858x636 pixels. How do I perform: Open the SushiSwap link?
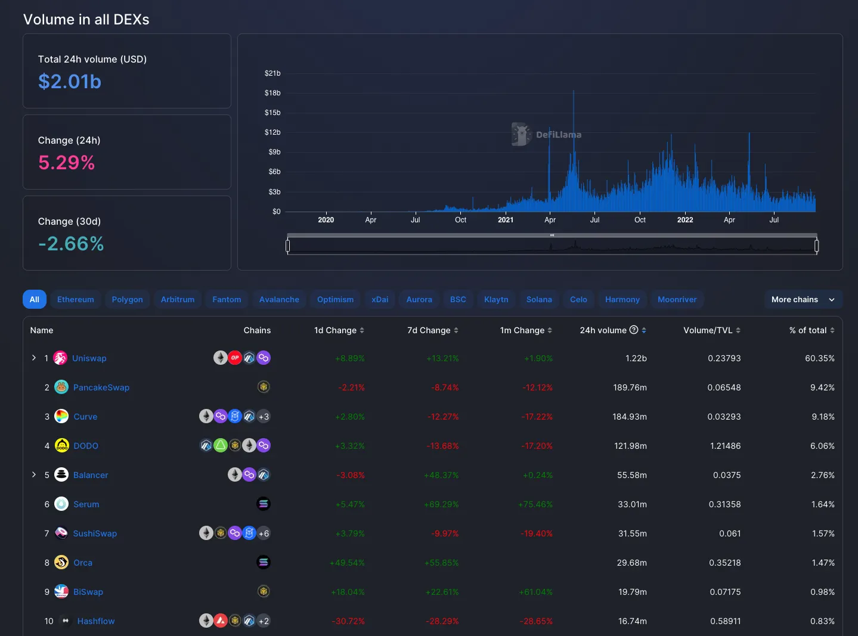[95, 533]
